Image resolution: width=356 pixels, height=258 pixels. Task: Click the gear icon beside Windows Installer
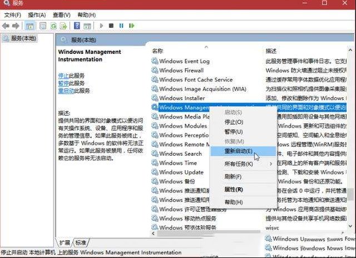click(x=155, y=98)
